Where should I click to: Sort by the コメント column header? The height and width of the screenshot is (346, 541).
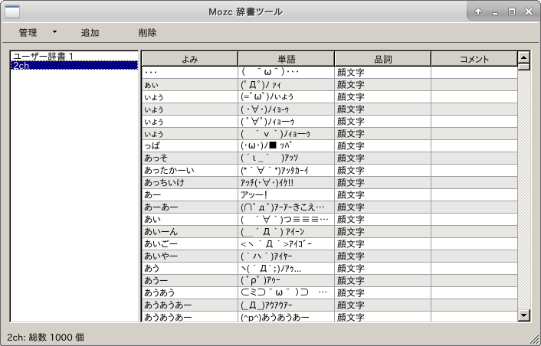[x=474, y=59]
